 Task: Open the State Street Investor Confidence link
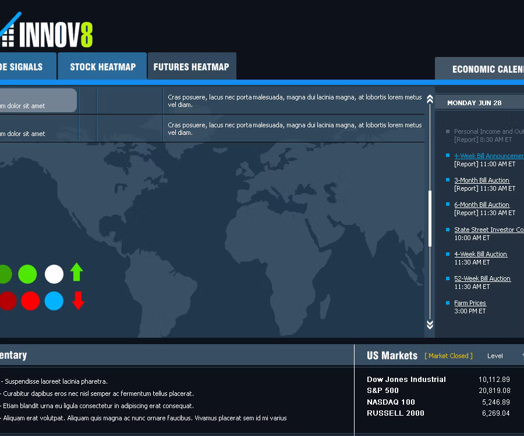(488, 230)
